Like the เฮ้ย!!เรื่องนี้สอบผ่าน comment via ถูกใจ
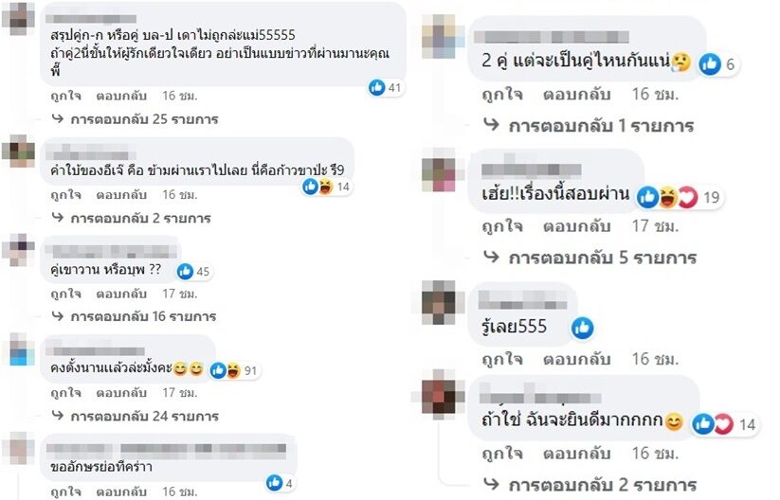The height and width of the screenshot is (500, 780). click(x=502, y=226)
